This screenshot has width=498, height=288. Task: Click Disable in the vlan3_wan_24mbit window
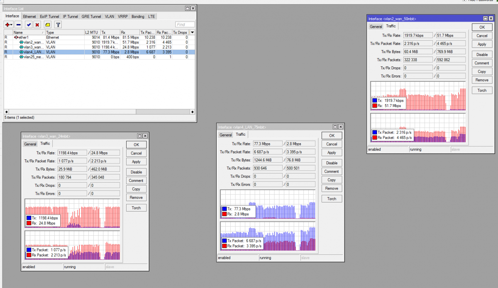[x=136, y=172]
